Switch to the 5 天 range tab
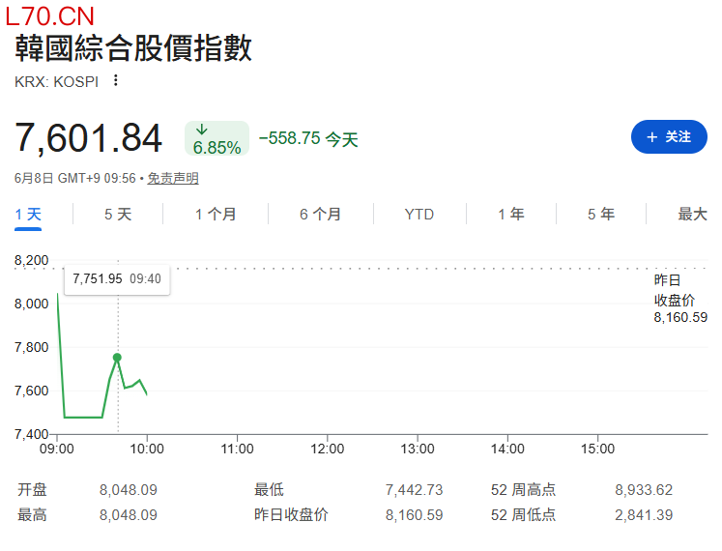 click(x=118, y=215)
